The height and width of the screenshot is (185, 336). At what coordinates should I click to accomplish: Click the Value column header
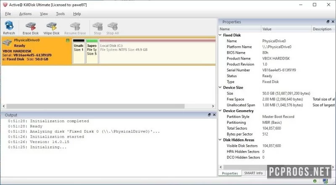pyautogui.click(x=286, y=29)
